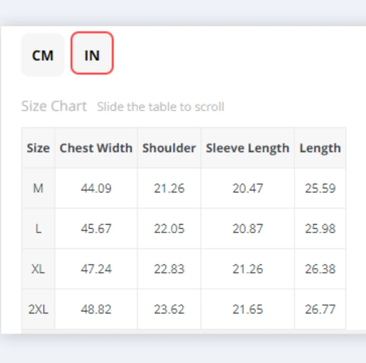Select the L size row label
This screenshot has height=363, width=366.
(38, 228)
